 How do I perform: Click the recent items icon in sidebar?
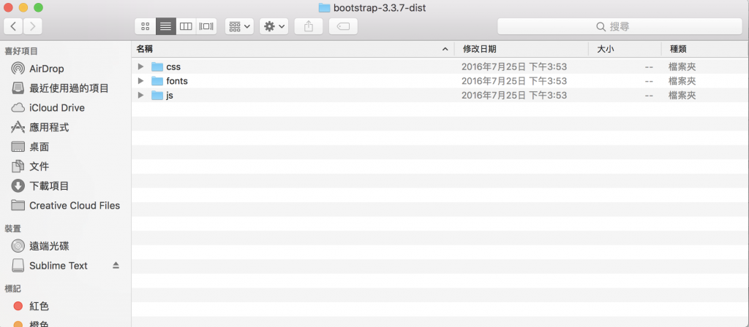pos(18,88)
